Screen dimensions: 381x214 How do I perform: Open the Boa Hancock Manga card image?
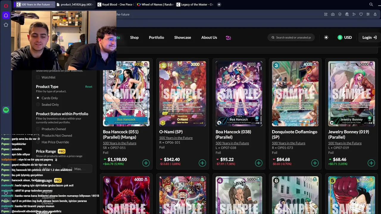click(126, 94)
